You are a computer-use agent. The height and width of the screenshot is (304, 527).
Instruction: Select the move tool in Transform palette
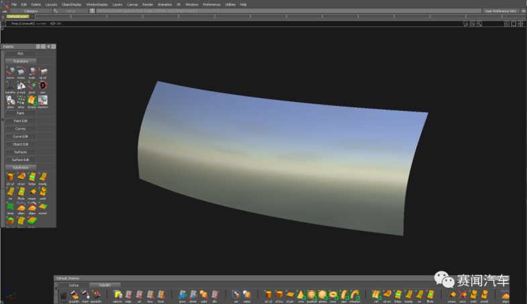(10, 71)
